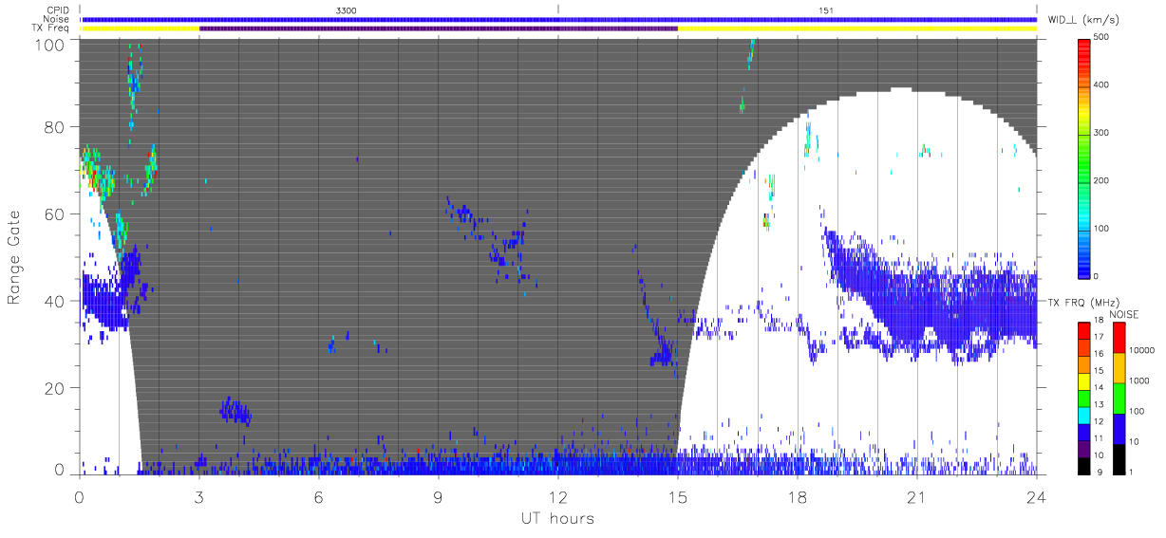This screenshot has width=1166, height=538.
Task: Click the UT hour tick label 24
Action: (1036, 496)
